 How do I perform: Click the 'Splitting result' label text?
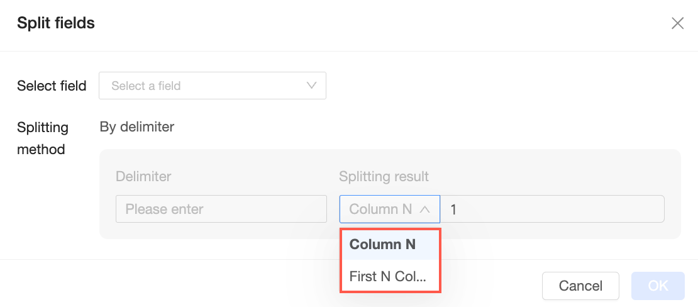pyautogui.click(x=384, y=177)
